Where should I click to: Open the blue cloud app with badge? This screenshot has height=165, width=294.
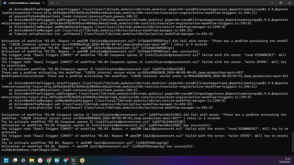click(57, 160)
